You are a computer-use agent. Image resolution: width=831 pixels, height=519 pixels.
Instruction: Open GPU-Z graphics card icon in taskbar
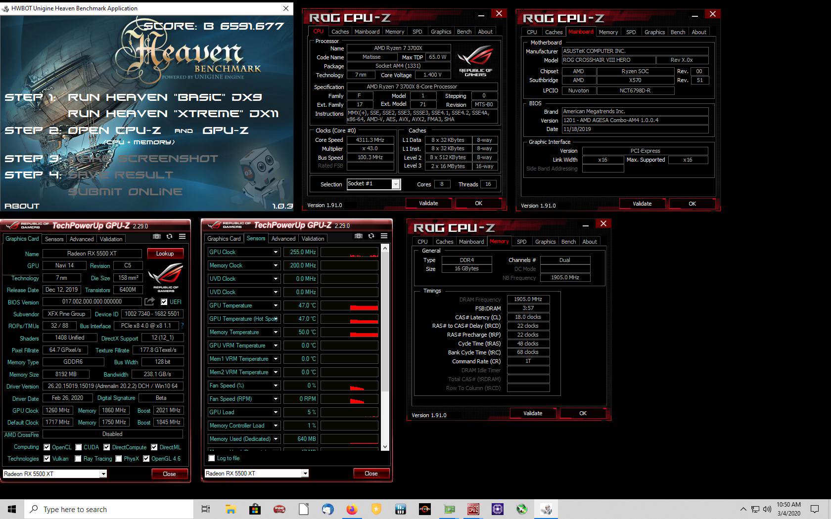(x=449, y=509)
